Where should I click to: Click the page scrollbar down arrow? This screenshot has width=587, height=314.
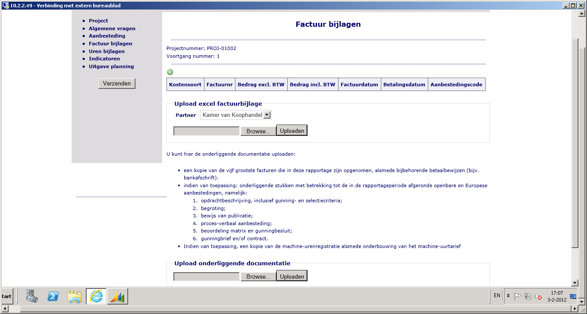click(574, 283)
